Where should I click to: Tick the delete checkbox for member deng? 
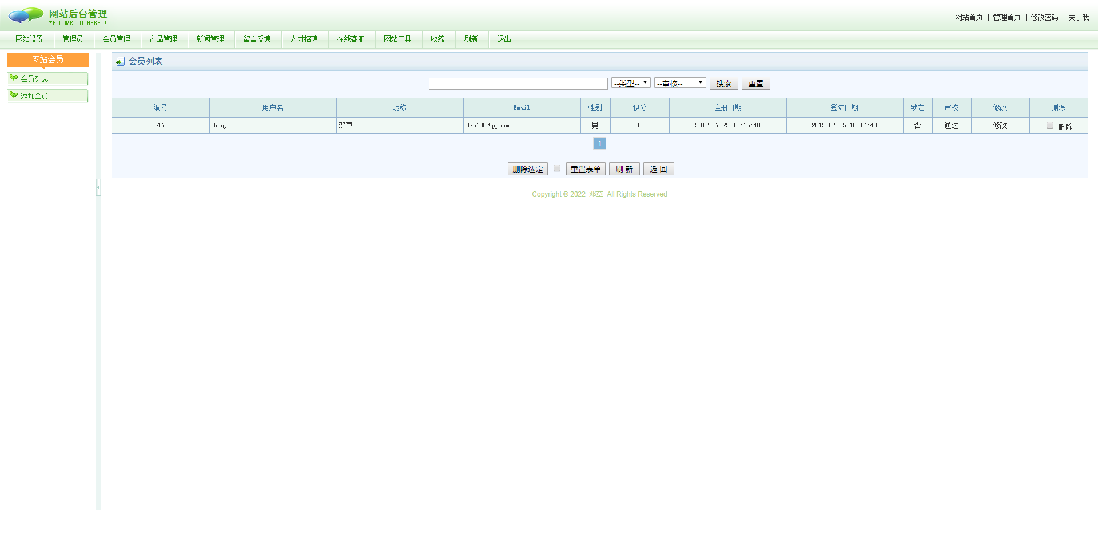(x=1050, y=125)
